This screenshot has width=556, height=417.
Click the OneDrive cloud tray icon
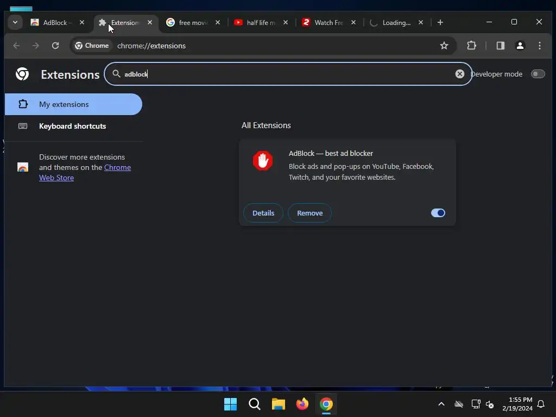(x=458, y=404)
